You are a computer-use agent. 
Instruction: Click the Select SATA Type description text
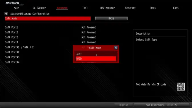point(146,40)
